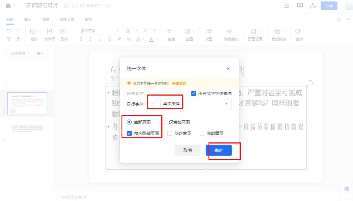Decrease font size with A- icon
This screenshot has width=353, height=201.
click(155, 31)
